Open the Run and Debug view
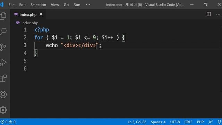Viewport: 222px width, 125px height. (3, 62)
